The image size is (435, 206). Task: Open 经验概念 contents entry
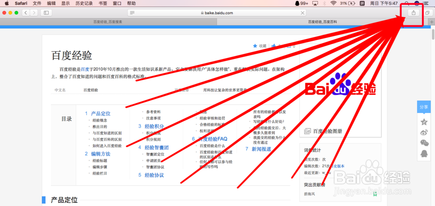coord(100,120)
